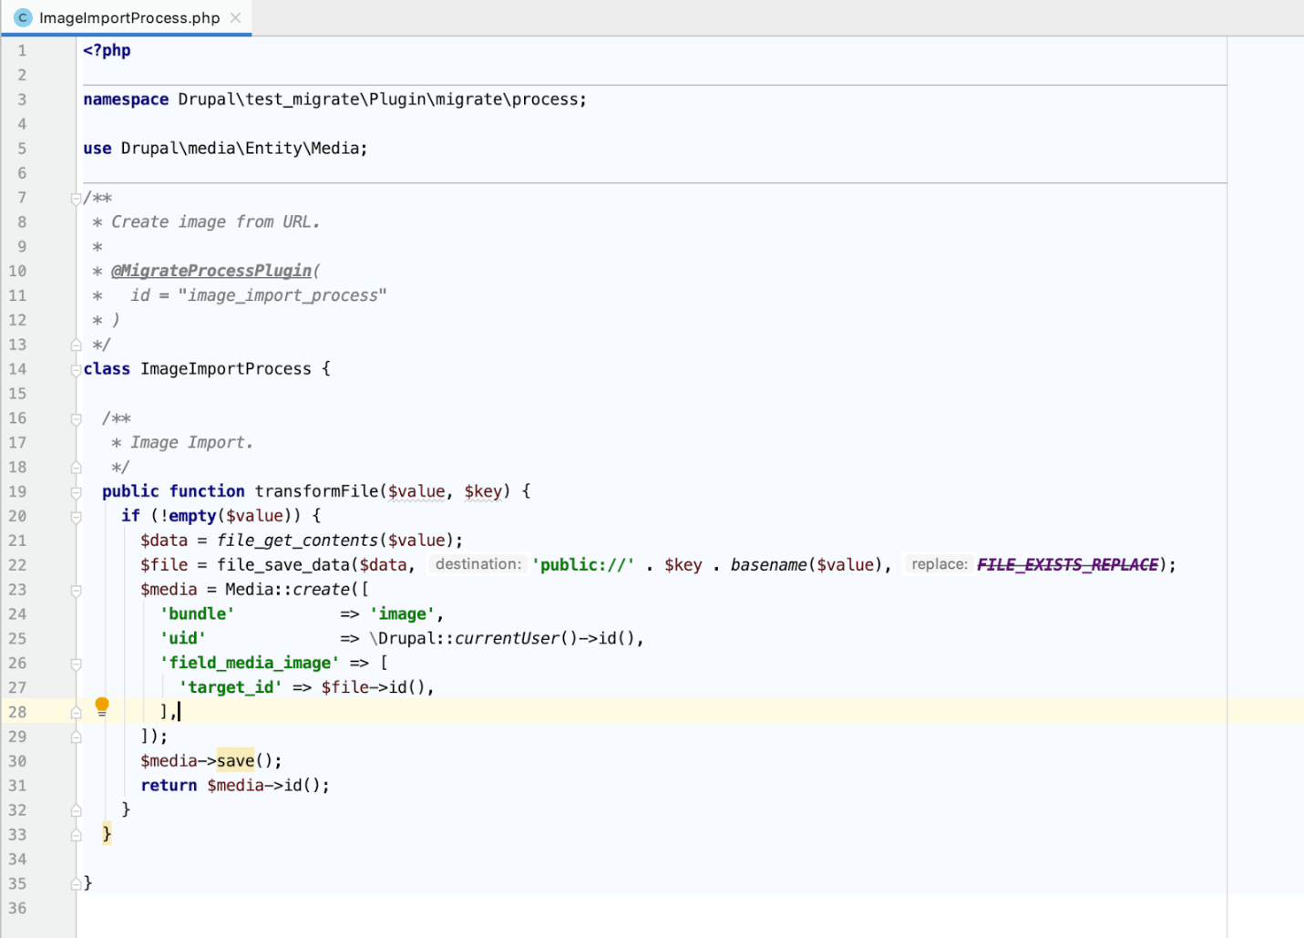Click the PHP class icon in the file tab
This screenshot has height=938, width=1304.
pos(22,16)
